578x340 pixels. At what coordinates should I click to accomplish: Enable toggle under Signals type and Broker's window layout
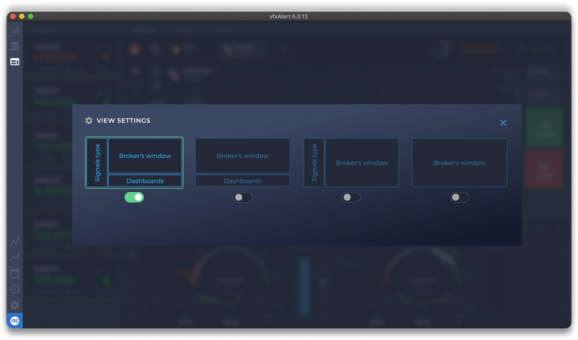pos(351,197)
